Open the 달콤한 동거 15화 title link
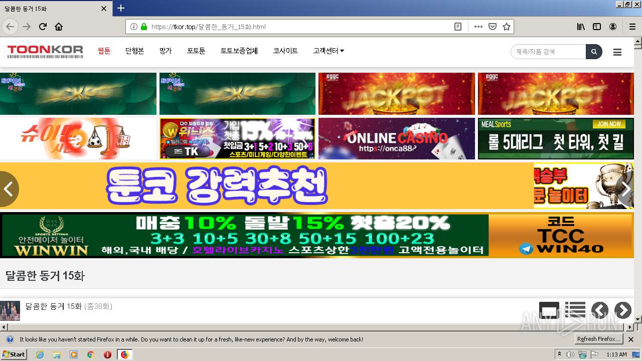The width and height of the screenshot is (642, 361). click(x=54, y=306)
